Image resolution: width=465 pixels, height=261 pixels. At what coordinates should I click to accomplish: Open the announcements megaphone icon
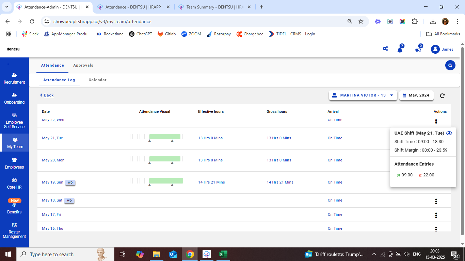(418, 50)
